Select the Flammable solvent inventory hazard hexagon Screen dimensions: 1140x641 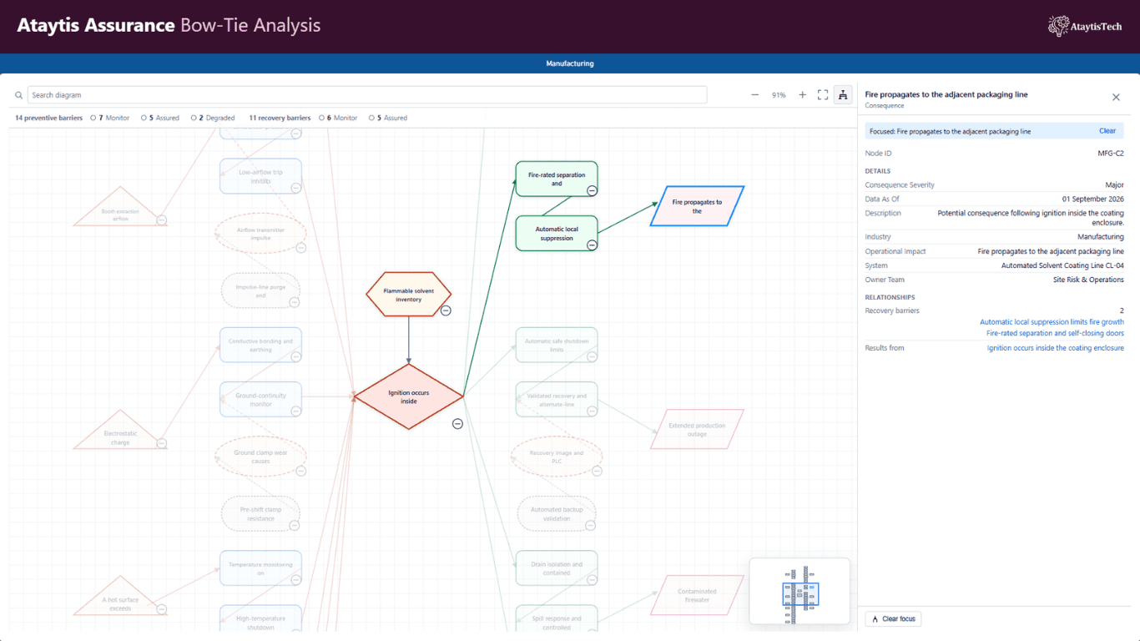click(x=409, y=295)
